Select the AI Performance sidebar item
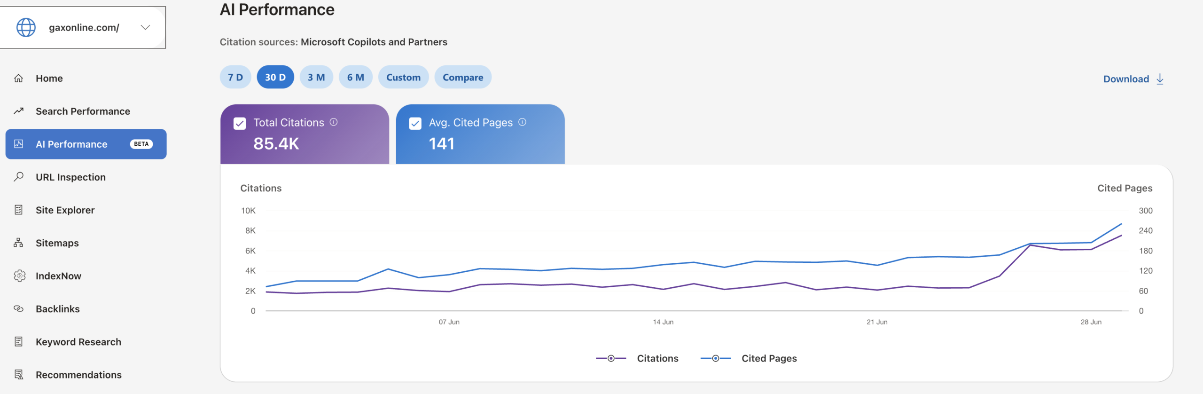Screen dimensions: 1203x394 pyautogui.click(x=86, y=144)
